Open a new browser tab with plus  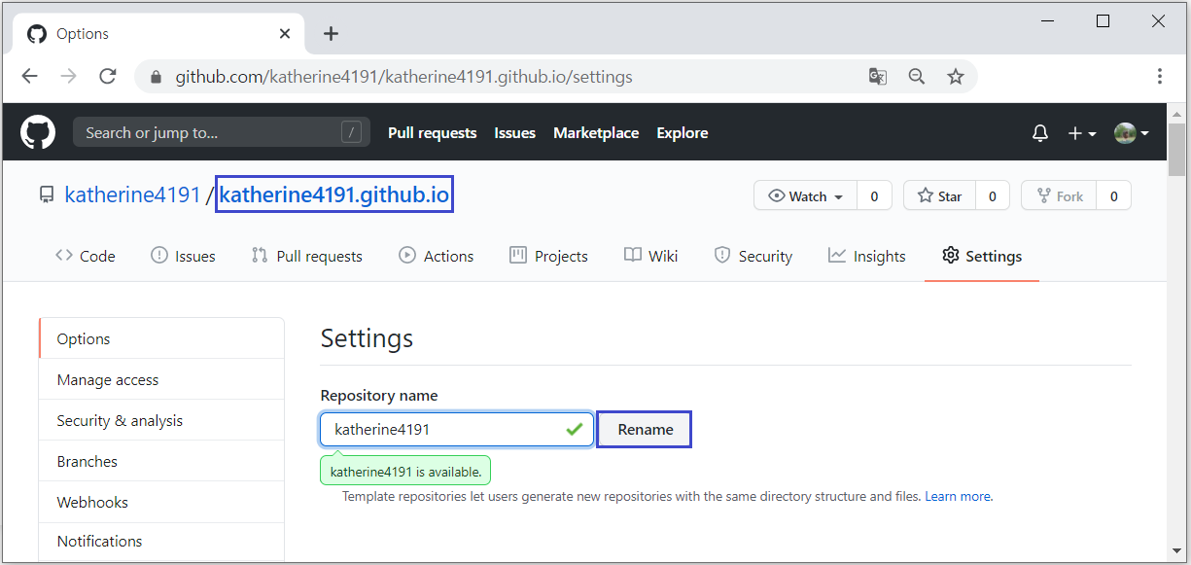[331, 34]
